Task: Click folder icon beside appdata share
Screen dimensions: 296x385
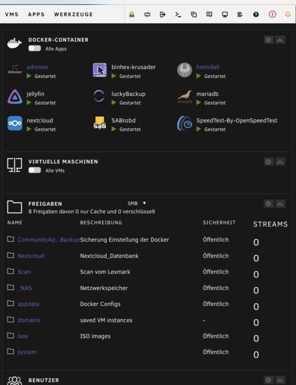Action: pyautogui.click(x=11, y=303)
